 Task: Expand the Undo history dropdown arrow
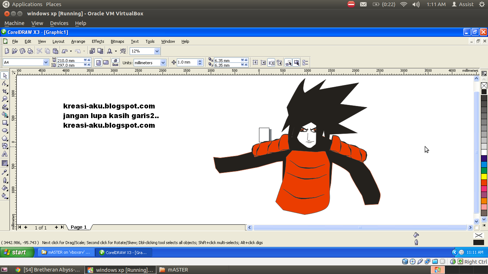[x=71, y=51]
